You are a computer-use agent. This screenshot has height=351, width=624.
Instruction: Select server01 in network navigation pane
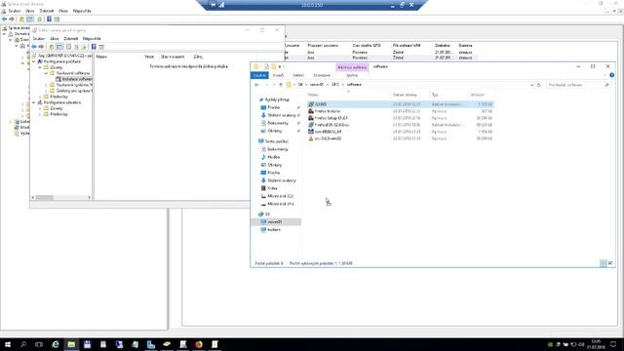(x=275, y=221)
